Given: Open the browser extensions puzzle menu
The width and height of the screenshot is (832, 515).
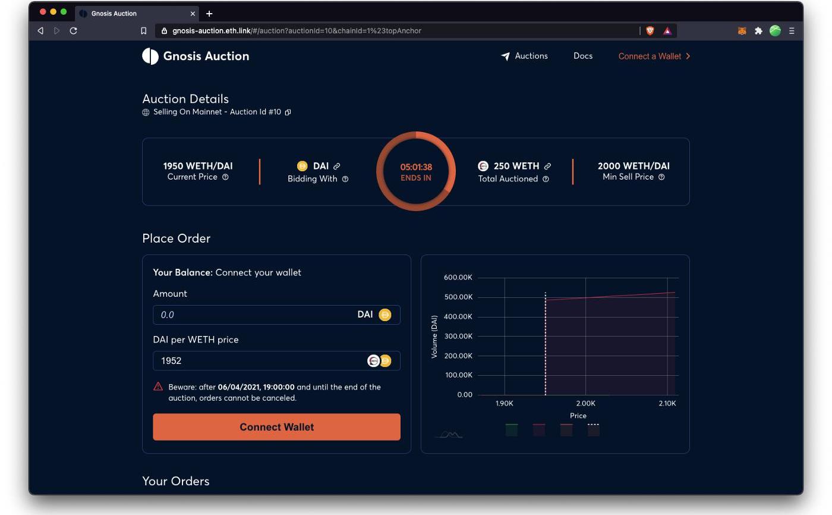Looking at the screenshot, I should (x=758, y=31).
